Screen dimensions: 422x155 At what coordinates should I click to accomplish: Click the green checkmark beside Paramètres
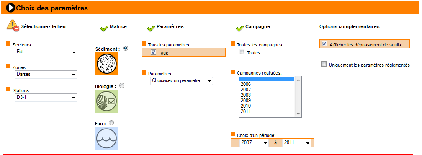(x=151, y=28)
